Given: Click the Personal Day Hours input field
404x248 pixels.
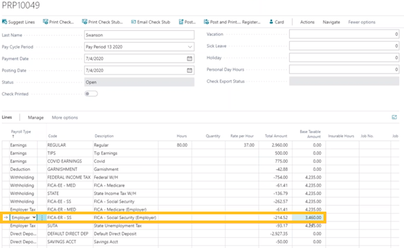Looking at the screenshot, I should [x=344, y=69].
